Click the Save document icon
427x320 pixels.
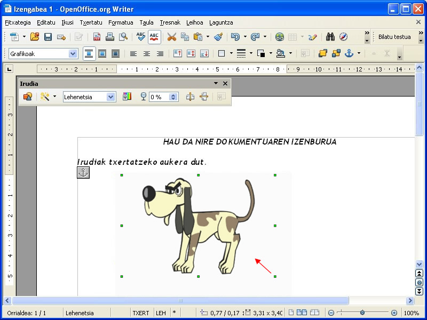click(x=48, y=37)
